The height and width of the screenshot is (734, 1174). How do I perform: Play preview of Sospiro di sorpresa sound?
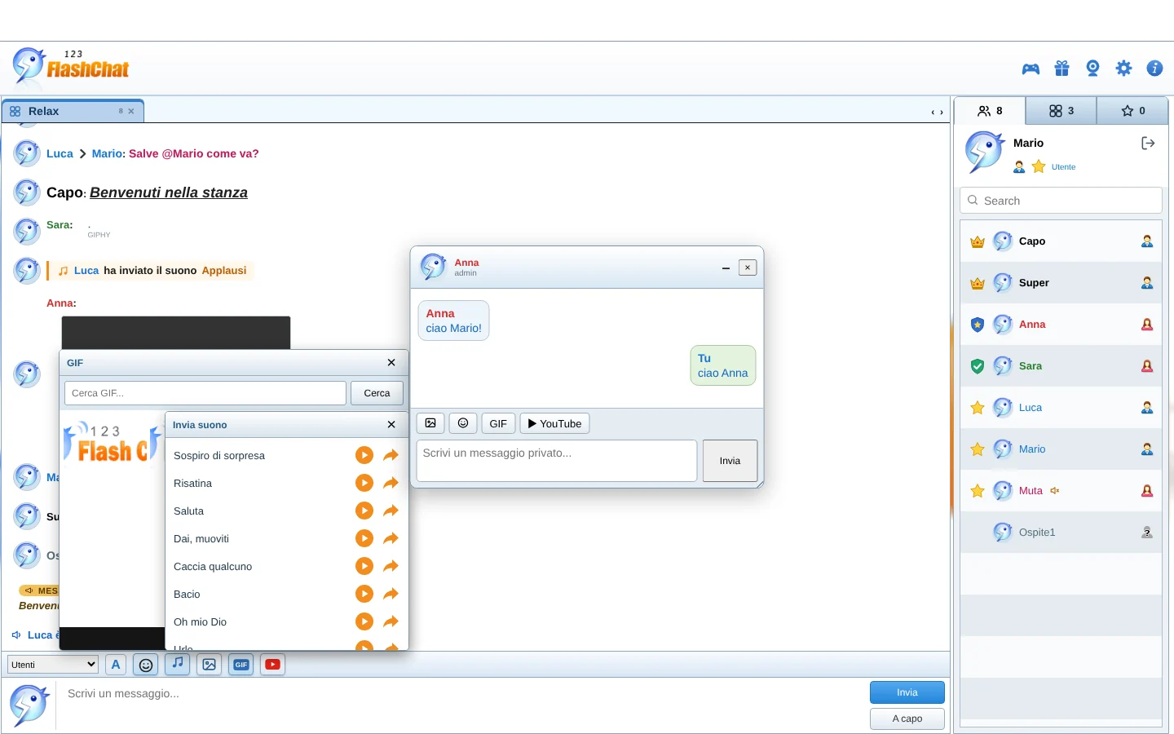coord(364,455)
